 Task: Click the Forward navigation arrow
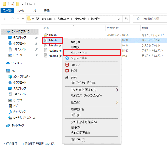12,19
